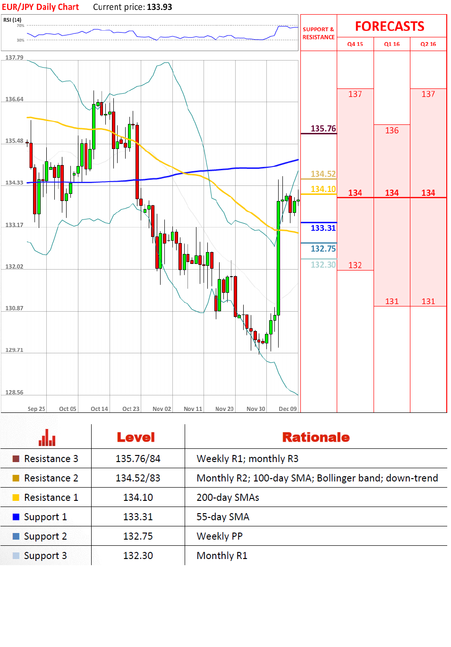The height and width of the screenshot is (647, 451).
Task: Select the Support 3 light blue swatch
Action: 16,556
